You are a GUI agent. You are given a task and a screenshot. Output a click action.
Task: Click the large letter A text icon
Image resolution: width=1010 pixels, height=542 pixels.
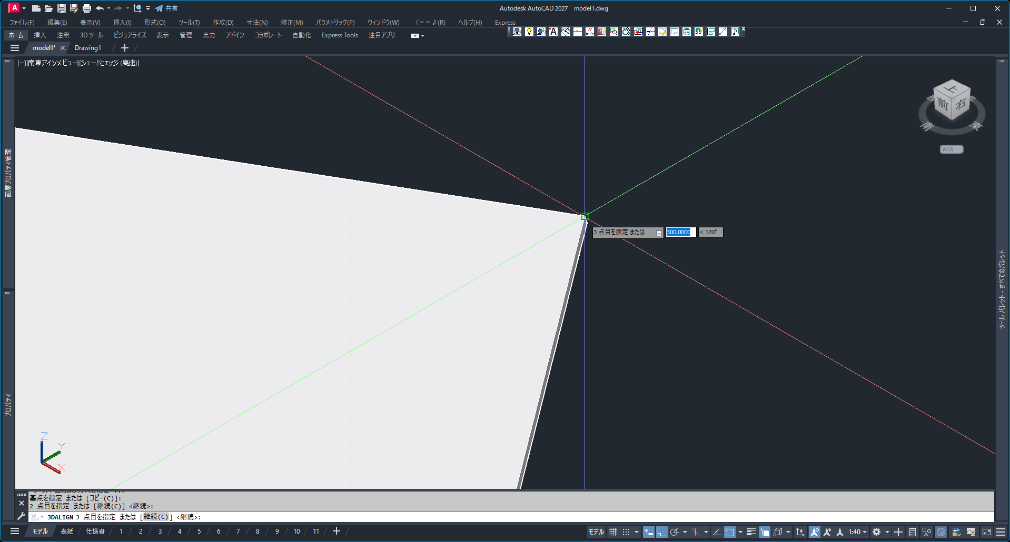coord(553,32)
